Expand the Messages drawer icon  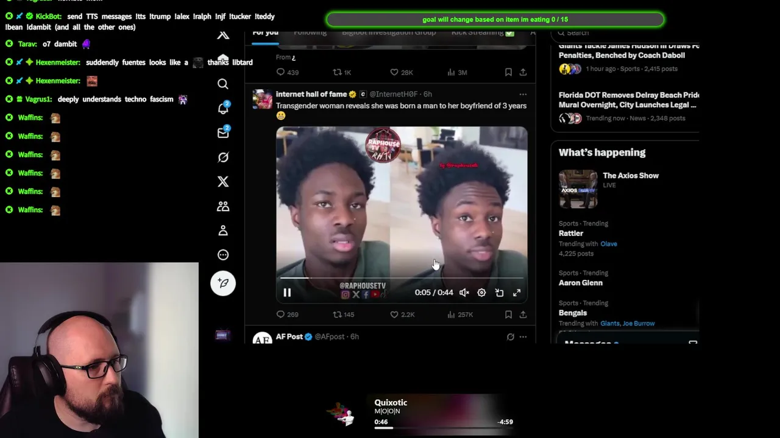pos(693,343)
